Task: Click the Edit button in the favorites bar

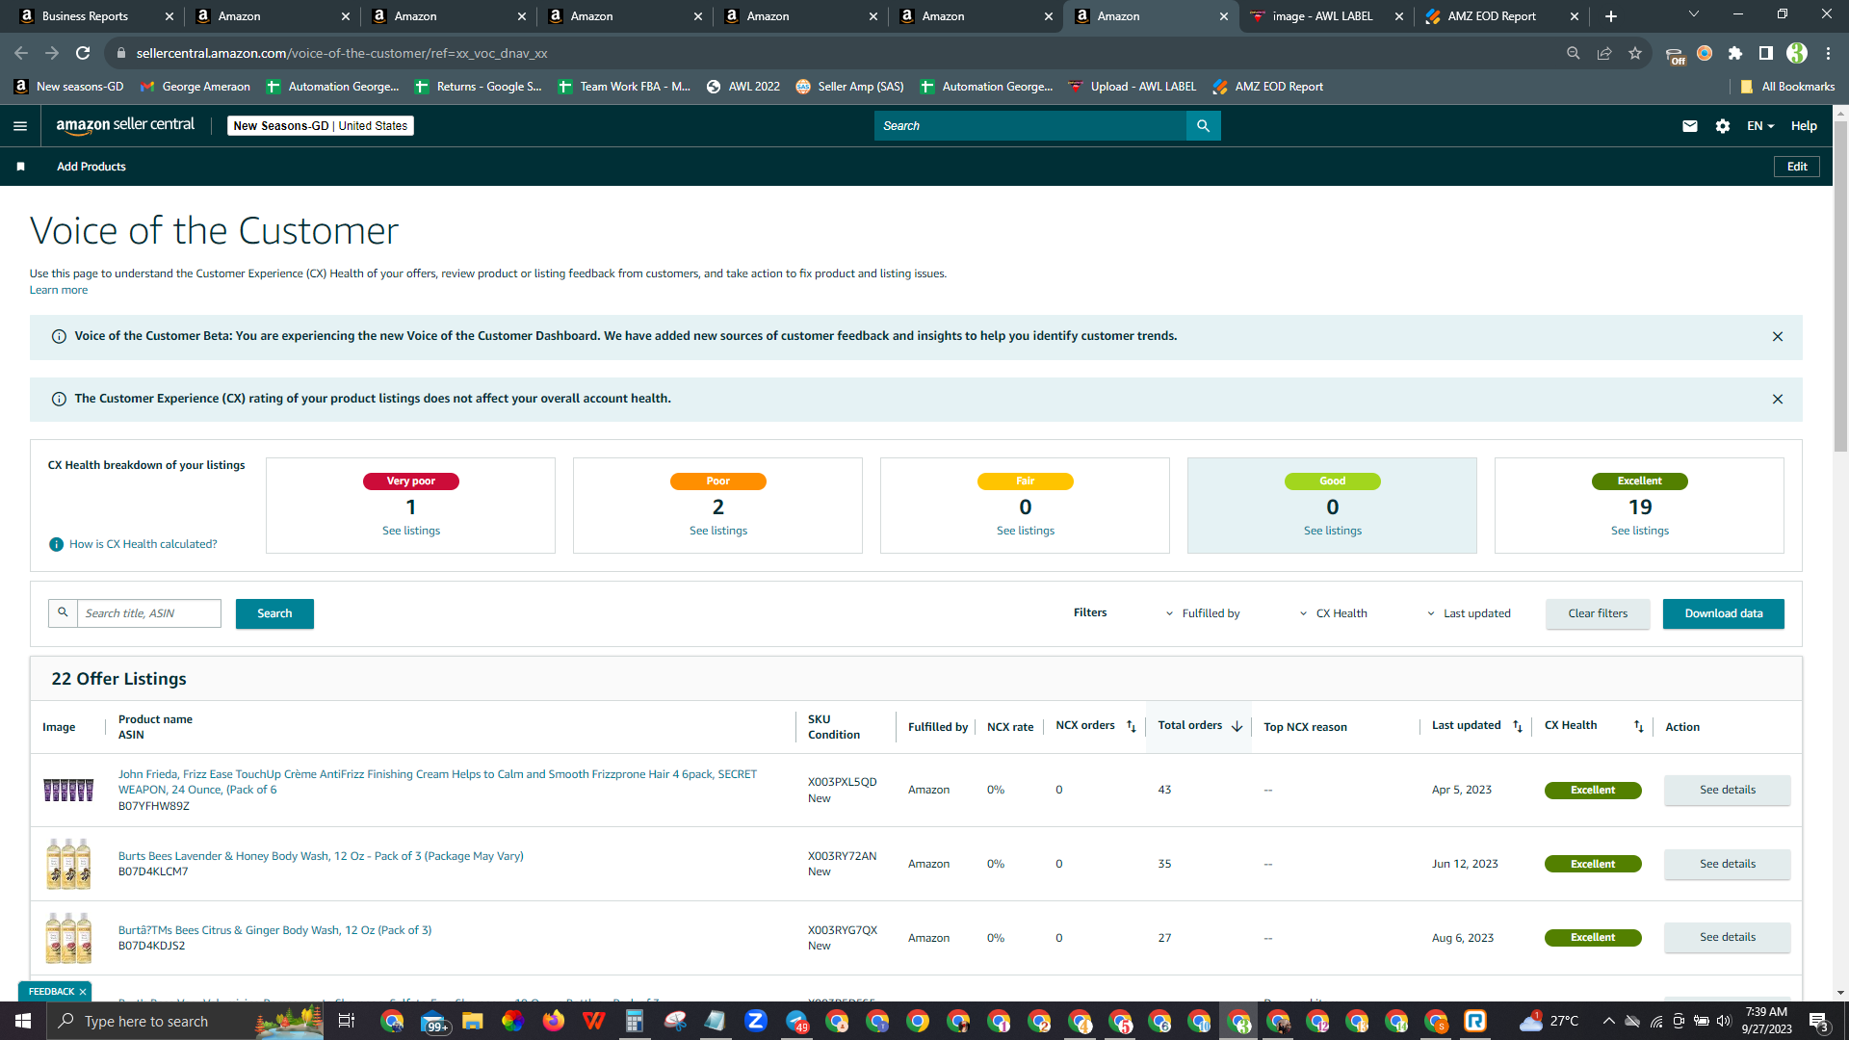Action: click(1797, 167)
